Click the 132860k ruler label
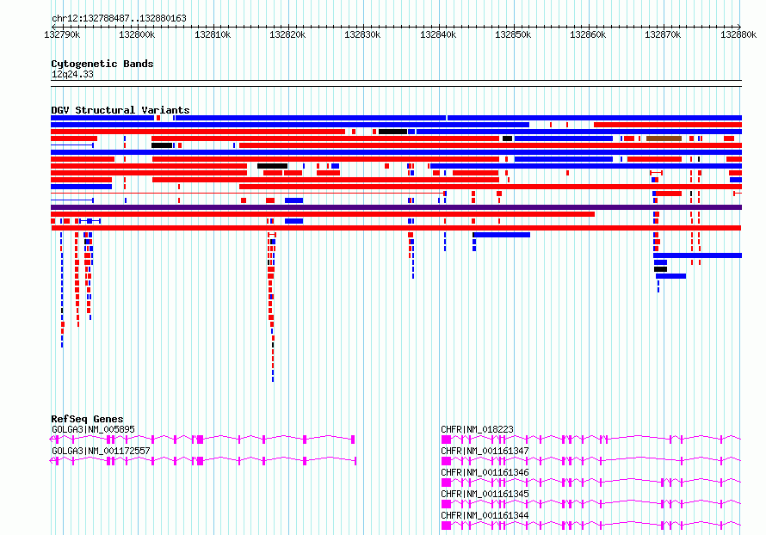The image size is (766, 535). 588,34
